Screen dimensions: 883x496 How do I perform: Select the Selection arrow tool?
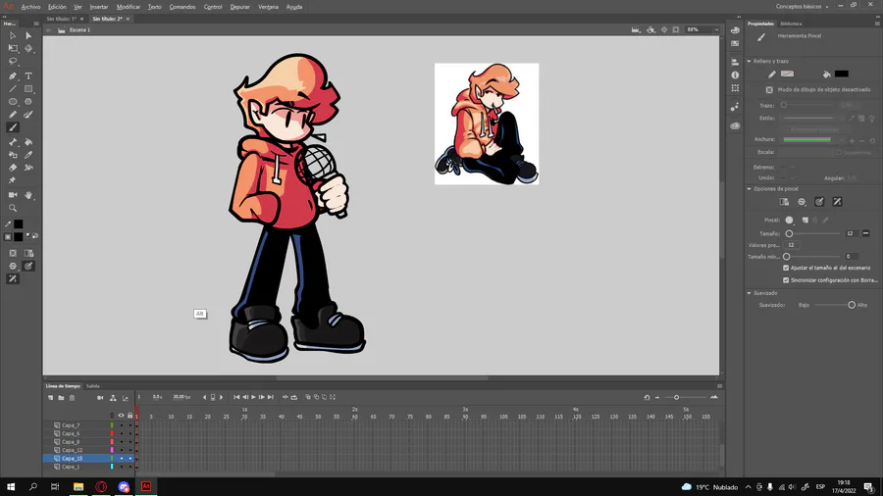tap(13, 35)
